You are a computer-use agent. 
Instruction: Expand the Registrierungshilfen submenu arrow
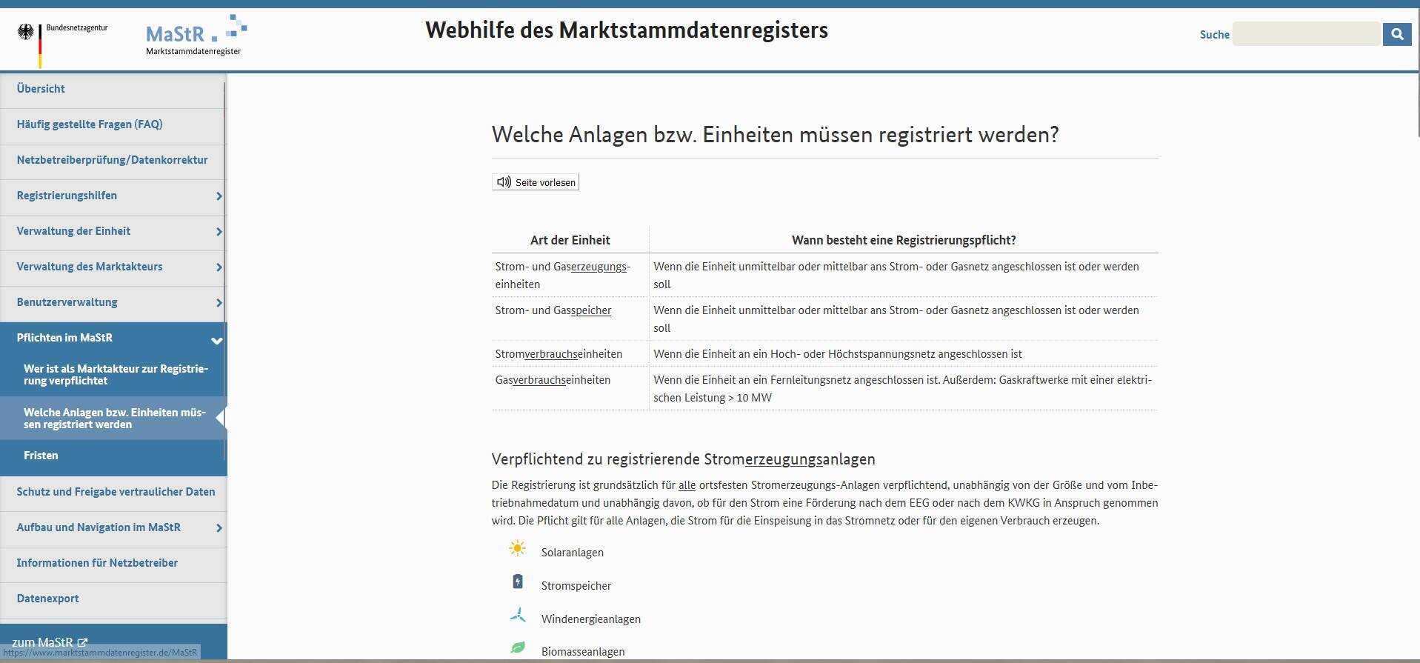click(x=219, y=196)
